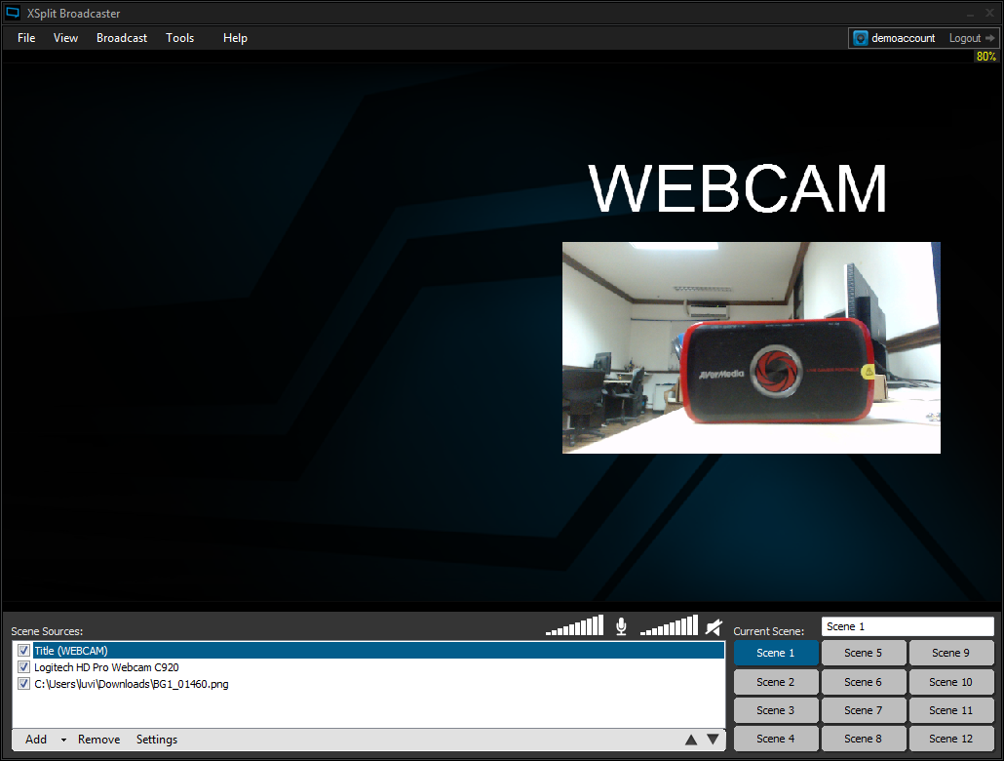
Task: Uncheck the Title (WEBCAM) source
Action: pyautogui.click(x=22, y=650)
